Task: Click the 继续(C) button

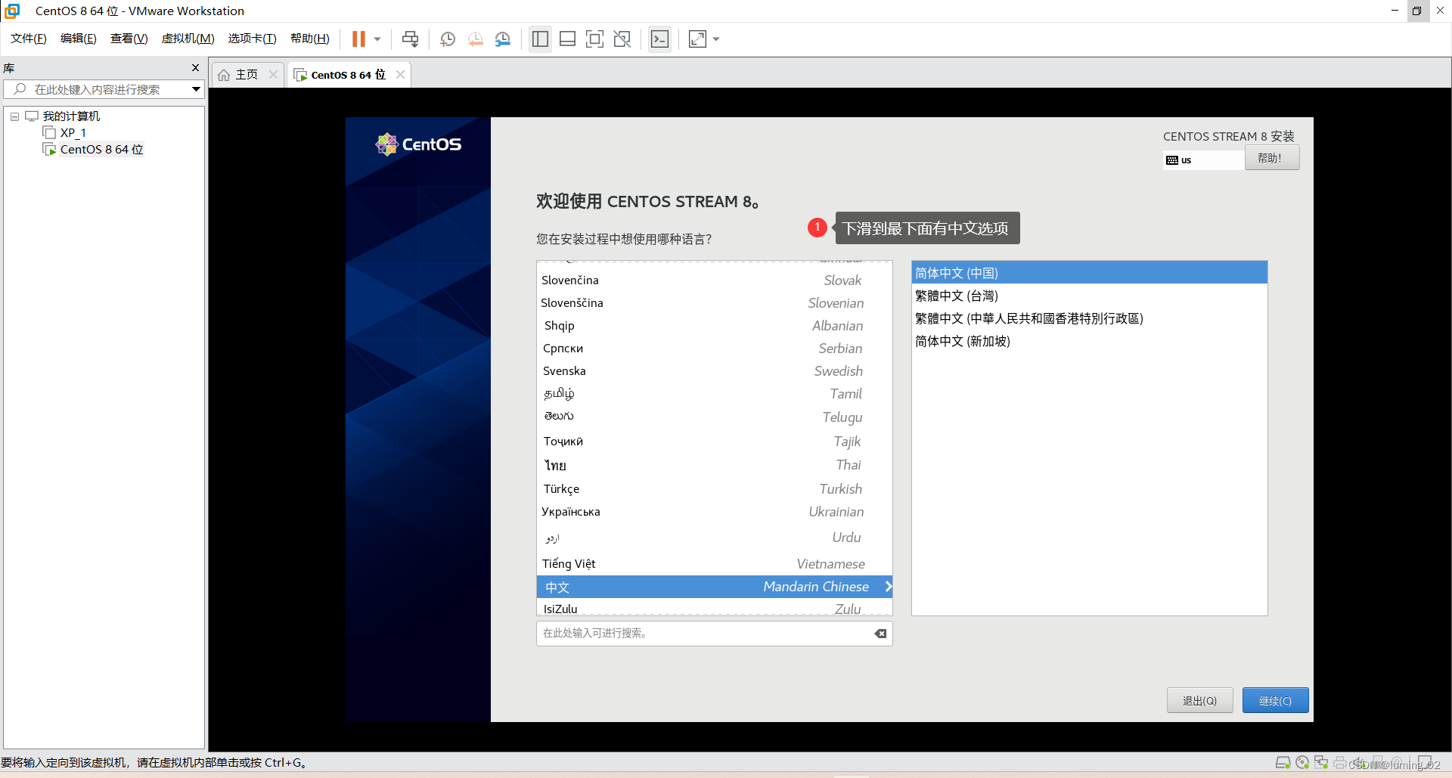Action: [1275, 700]
